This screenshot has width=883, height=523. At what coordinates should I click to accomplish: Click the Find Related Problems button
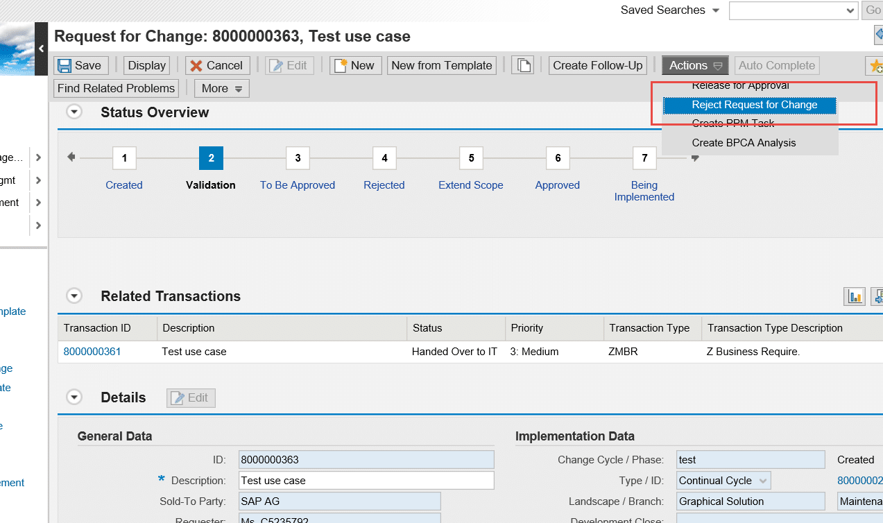[x=116, y=88]
